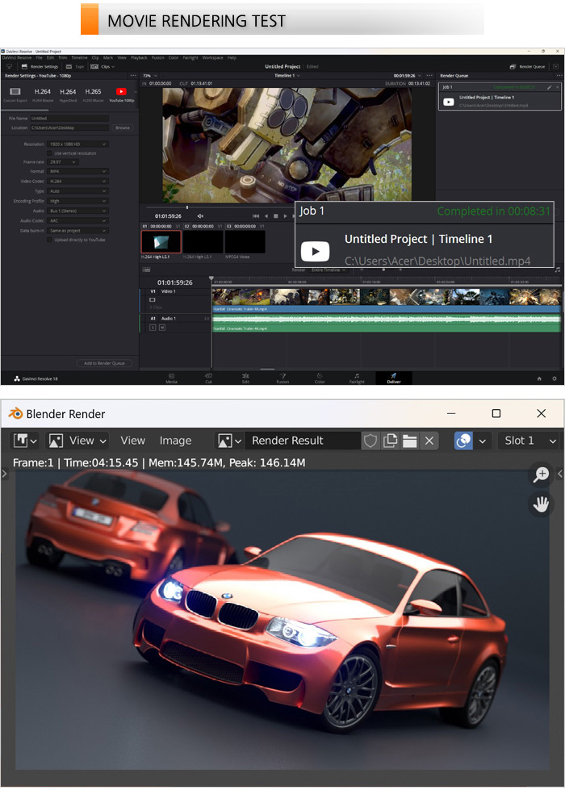The height and width of the screenshot is (790, 565).
Task: Switch to the Deliver page
Action: tap(394, 378)
